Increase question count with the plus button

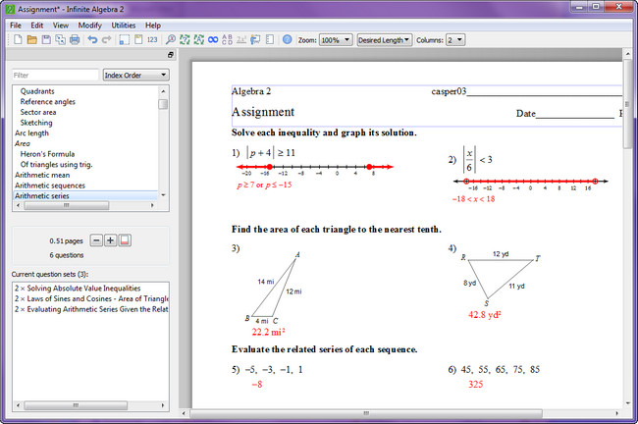(x=110, y=240)
